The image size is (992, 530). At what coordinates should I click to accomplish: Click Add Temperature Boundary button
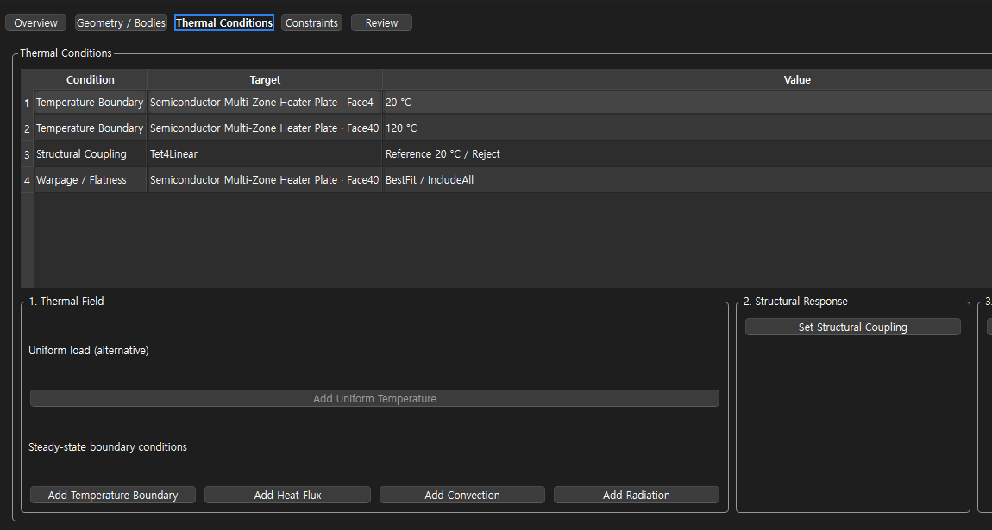113,495
